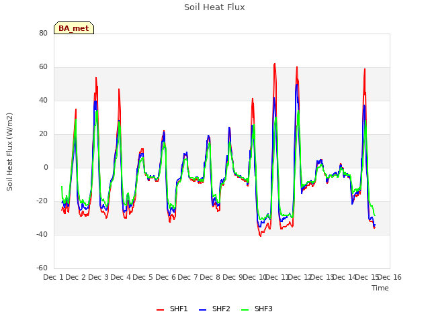Click the 'Soil Heat Flux' chart title
This screenshot has height=322, width=430.
click(214, 7)
